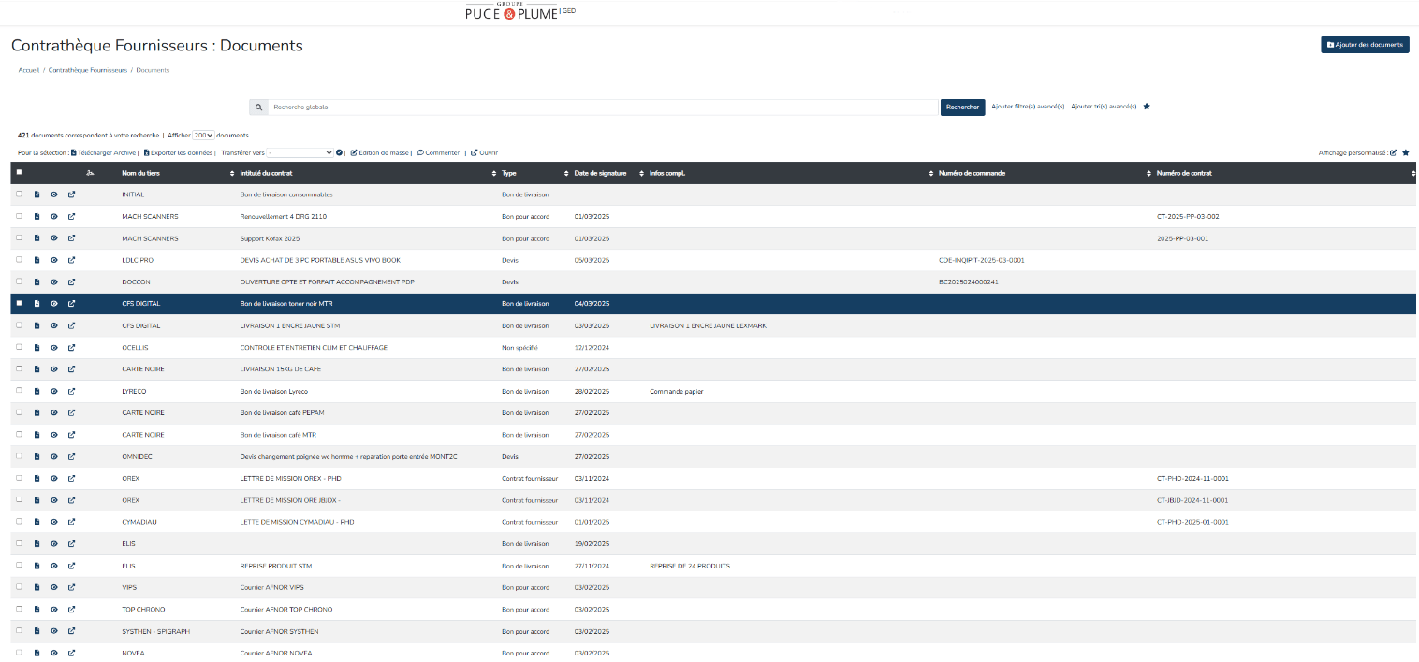Sort by the Nom du tiers column arrows

pyautogui.click(x=232, y=174)
